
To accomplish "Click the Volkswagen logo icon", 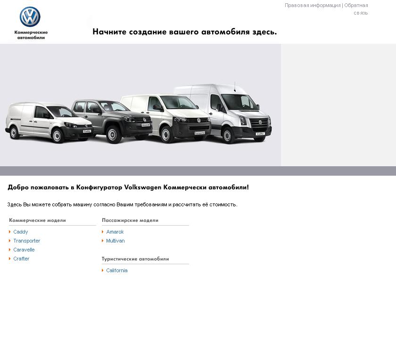I will coord(30,16).
